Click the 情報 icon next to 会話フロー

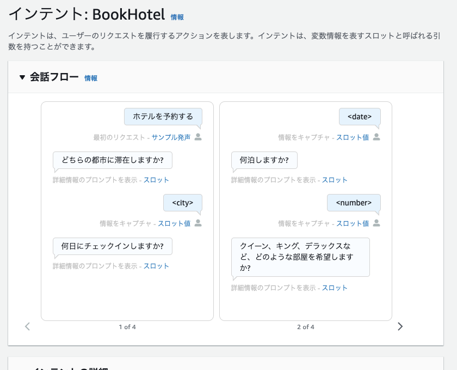tap(91, 77)
